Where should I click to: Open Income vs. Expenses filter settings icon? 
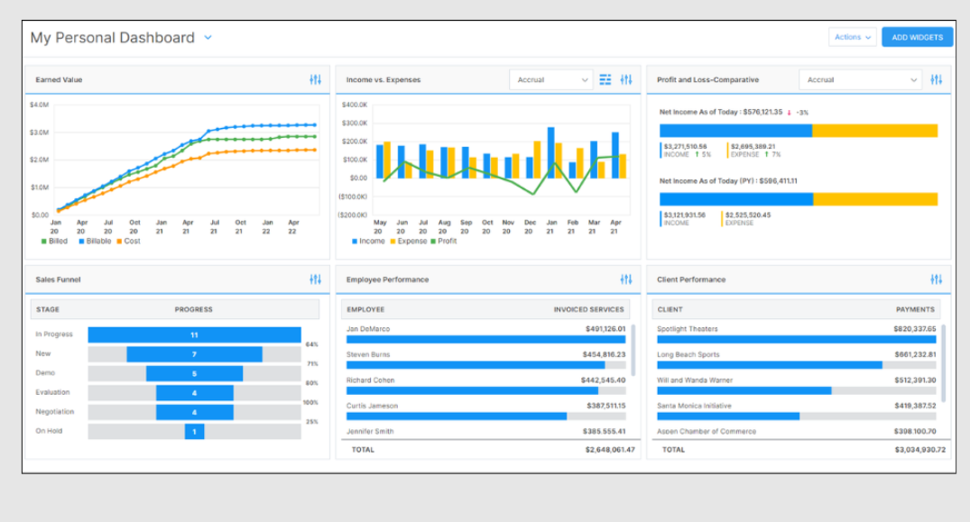(x=626, y=80)
